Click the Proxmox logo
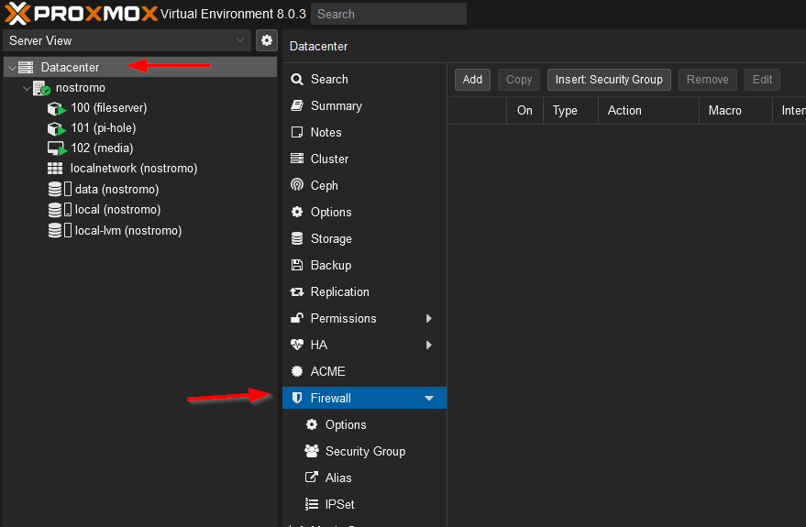This screenshot has height=527, width=806. click(81, 14)
